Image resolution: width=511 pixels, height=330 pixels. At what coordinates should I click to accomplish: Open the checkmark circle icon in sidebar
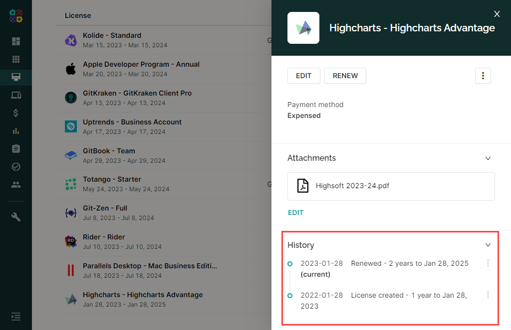[16, 167]
